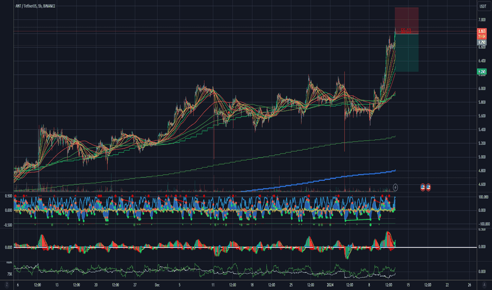Select the green profit zone of short position

(x=406, y=53)
